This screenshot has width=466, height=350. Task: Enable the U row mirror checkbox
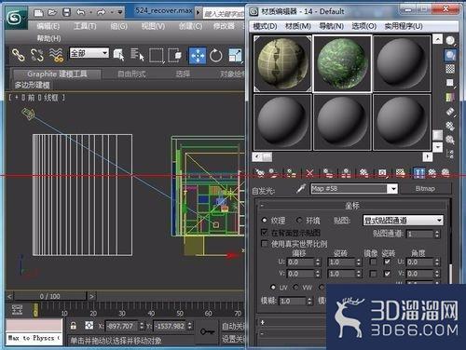click(373, 262)
